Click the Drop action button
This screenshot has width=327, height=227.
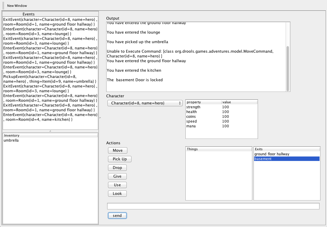coord(117,168)
